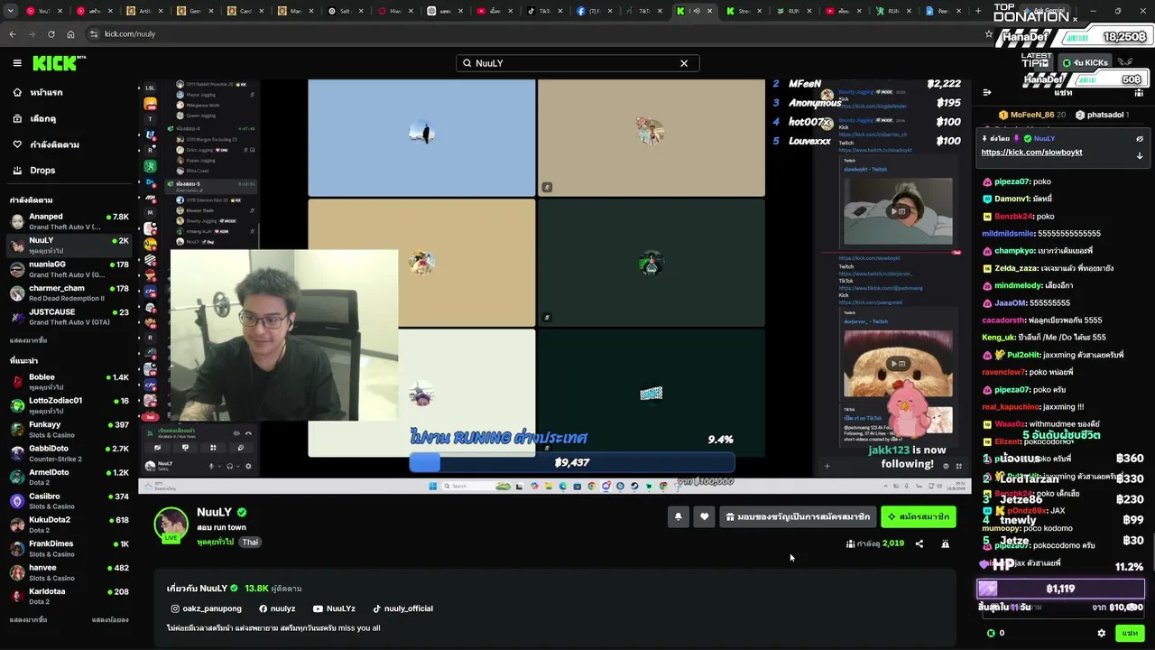Click the report icon beside share
The image size is (1155, 650).
pyautogui.click(x=945, y=543)
